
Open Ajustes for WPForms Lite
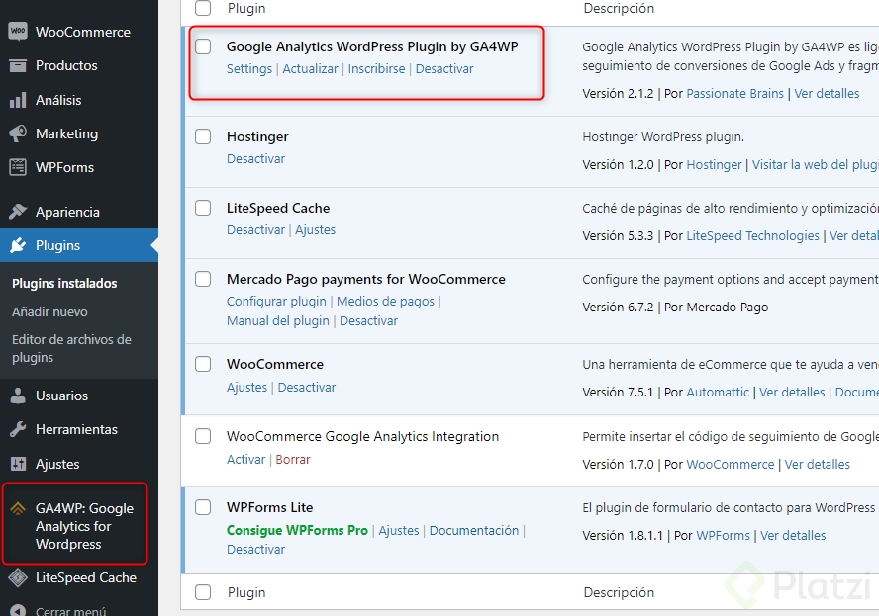click(x=399, y=530)
